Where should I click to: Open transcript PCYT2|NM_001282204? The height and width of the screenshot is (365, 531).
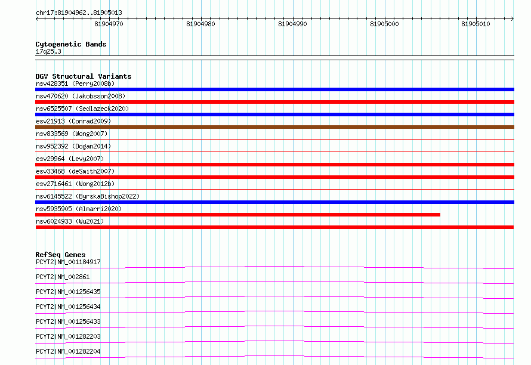point(68,351)
